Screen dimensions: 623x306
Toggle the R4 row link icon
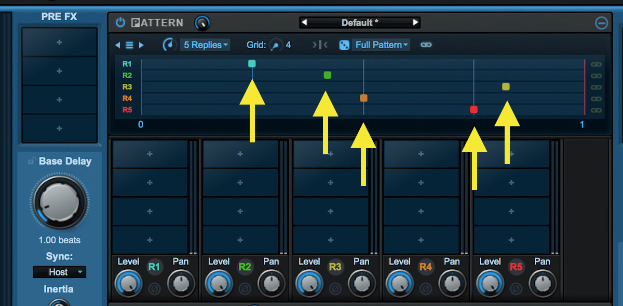(596, 98)
